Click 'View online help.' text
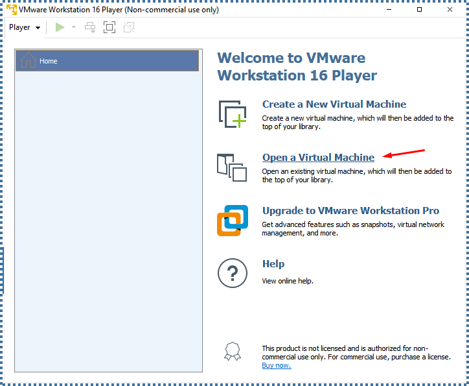 pos(288,281)
